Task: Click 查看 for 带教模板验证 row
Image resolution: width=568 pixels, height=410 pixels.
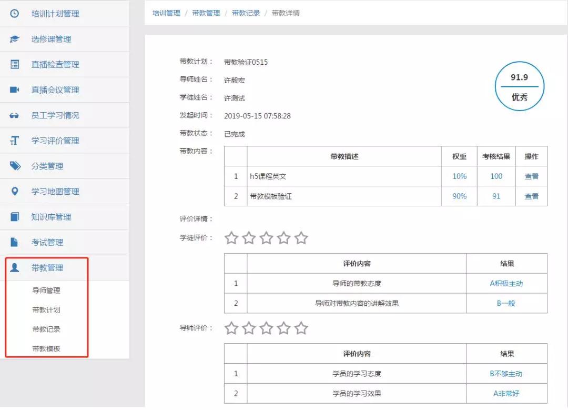Action: pos(531,196)
